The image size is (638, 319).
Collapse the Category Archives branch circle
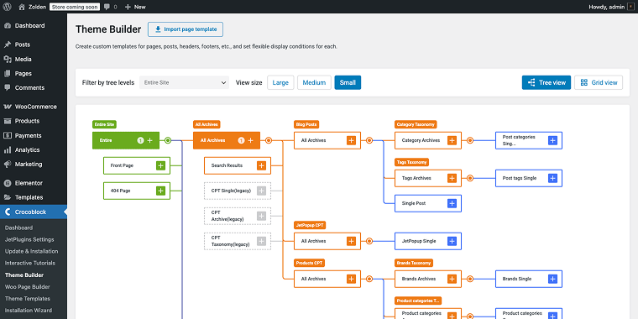click(470, 140)
